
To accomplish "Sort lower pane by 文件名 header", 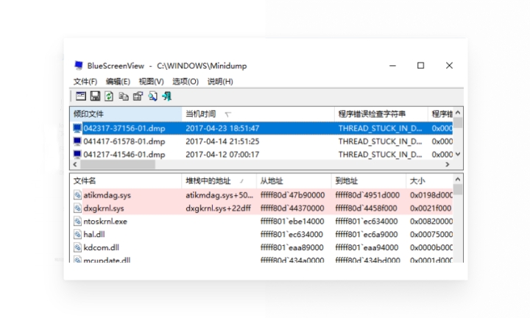I will pos(126,181).
